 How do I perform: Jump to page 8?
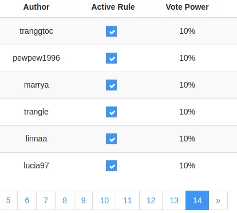[65, 200]
